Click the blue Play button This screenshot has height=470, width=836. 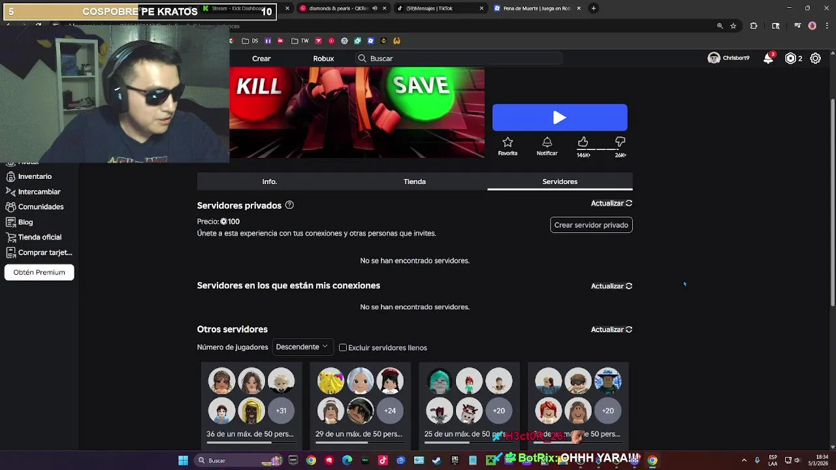[x=560, y=117]
